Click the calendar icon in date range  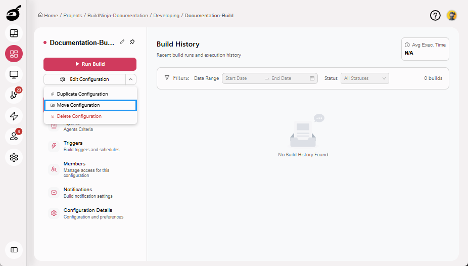click(x=312, y=78)
